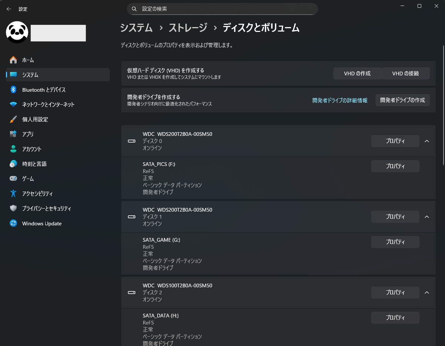The image size is (445, 346).
Task: Select ホーム in the sidebar
Action: (x=28, y=60)
